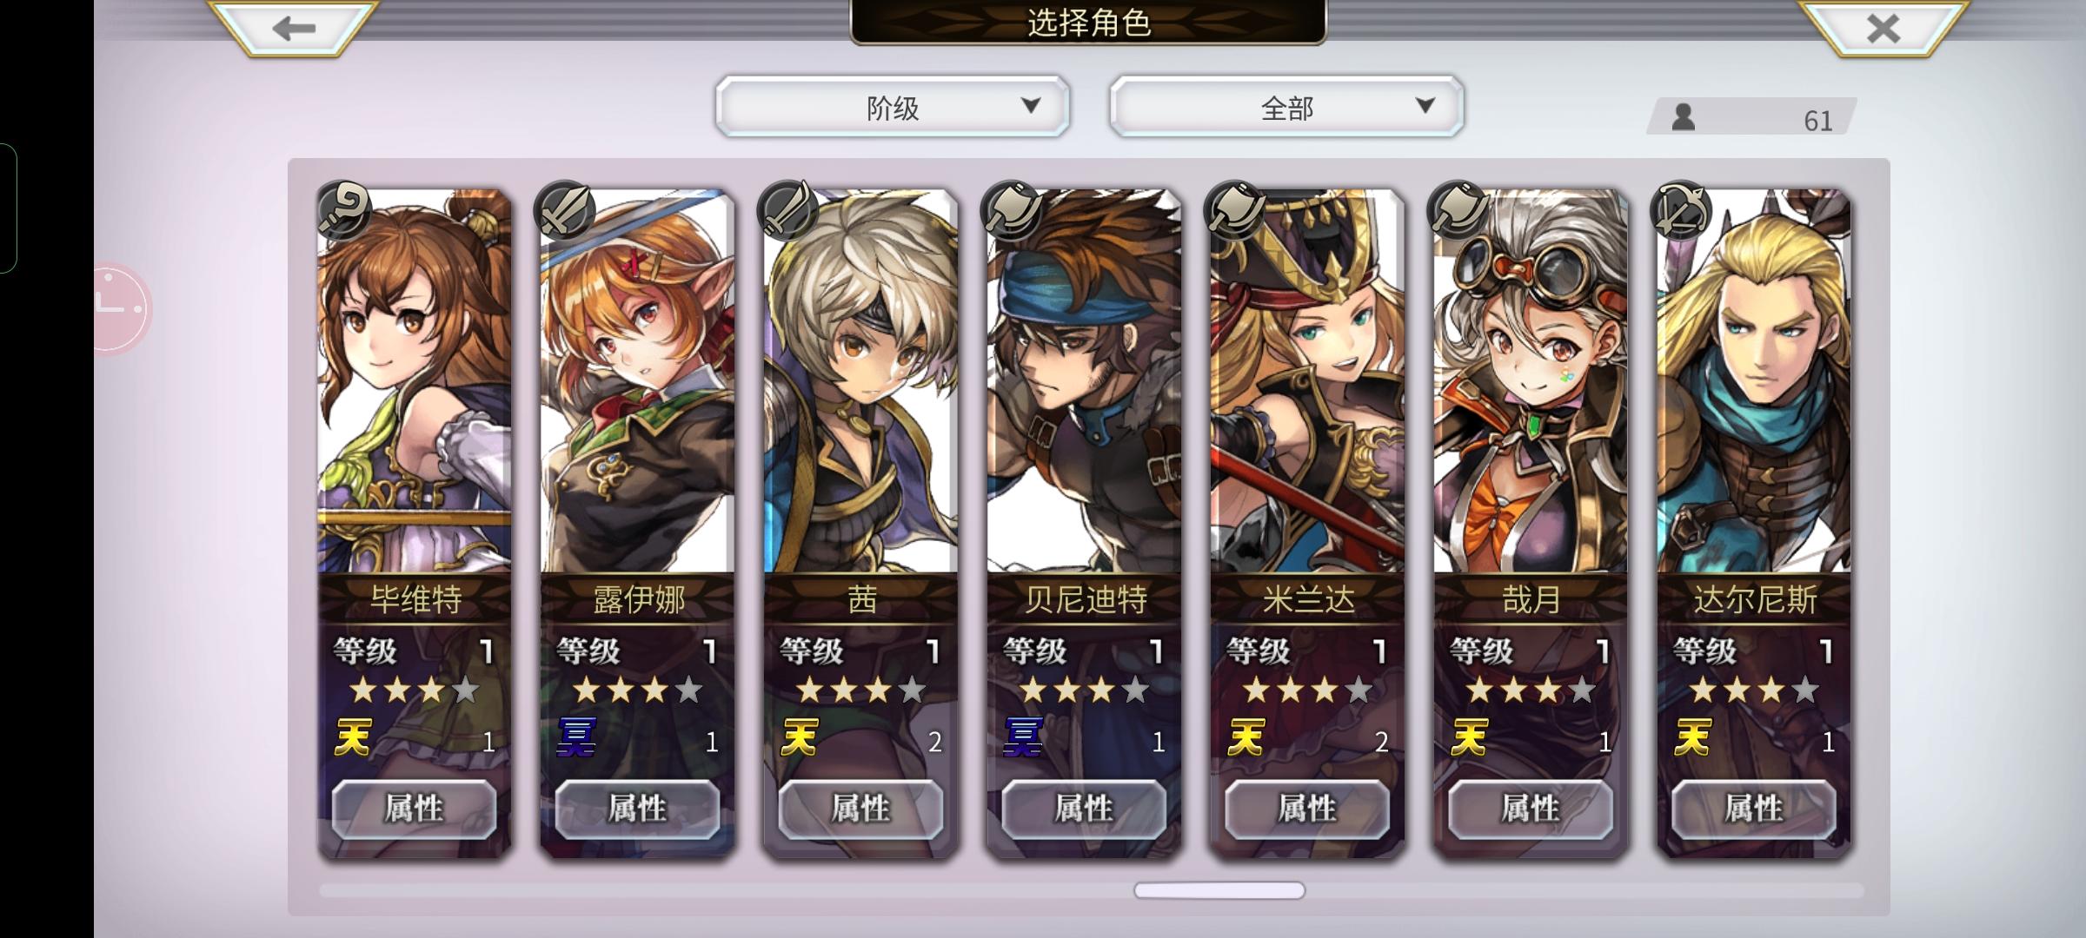Select the 茜 character portrait
The width and height of the screenshot is (2086, 938).
[860, 382]
